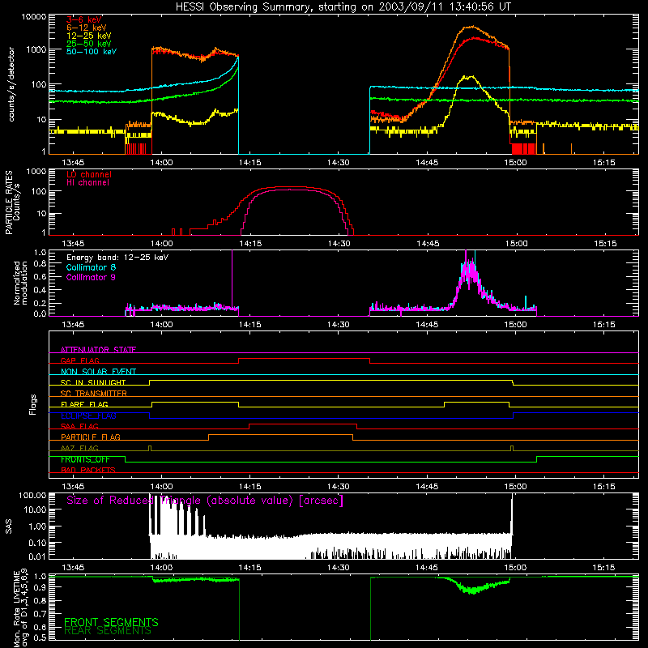This screenshot has width=648, height=648.
Task: Click the livetime dip near 14:52
Action: pos(472,590)
